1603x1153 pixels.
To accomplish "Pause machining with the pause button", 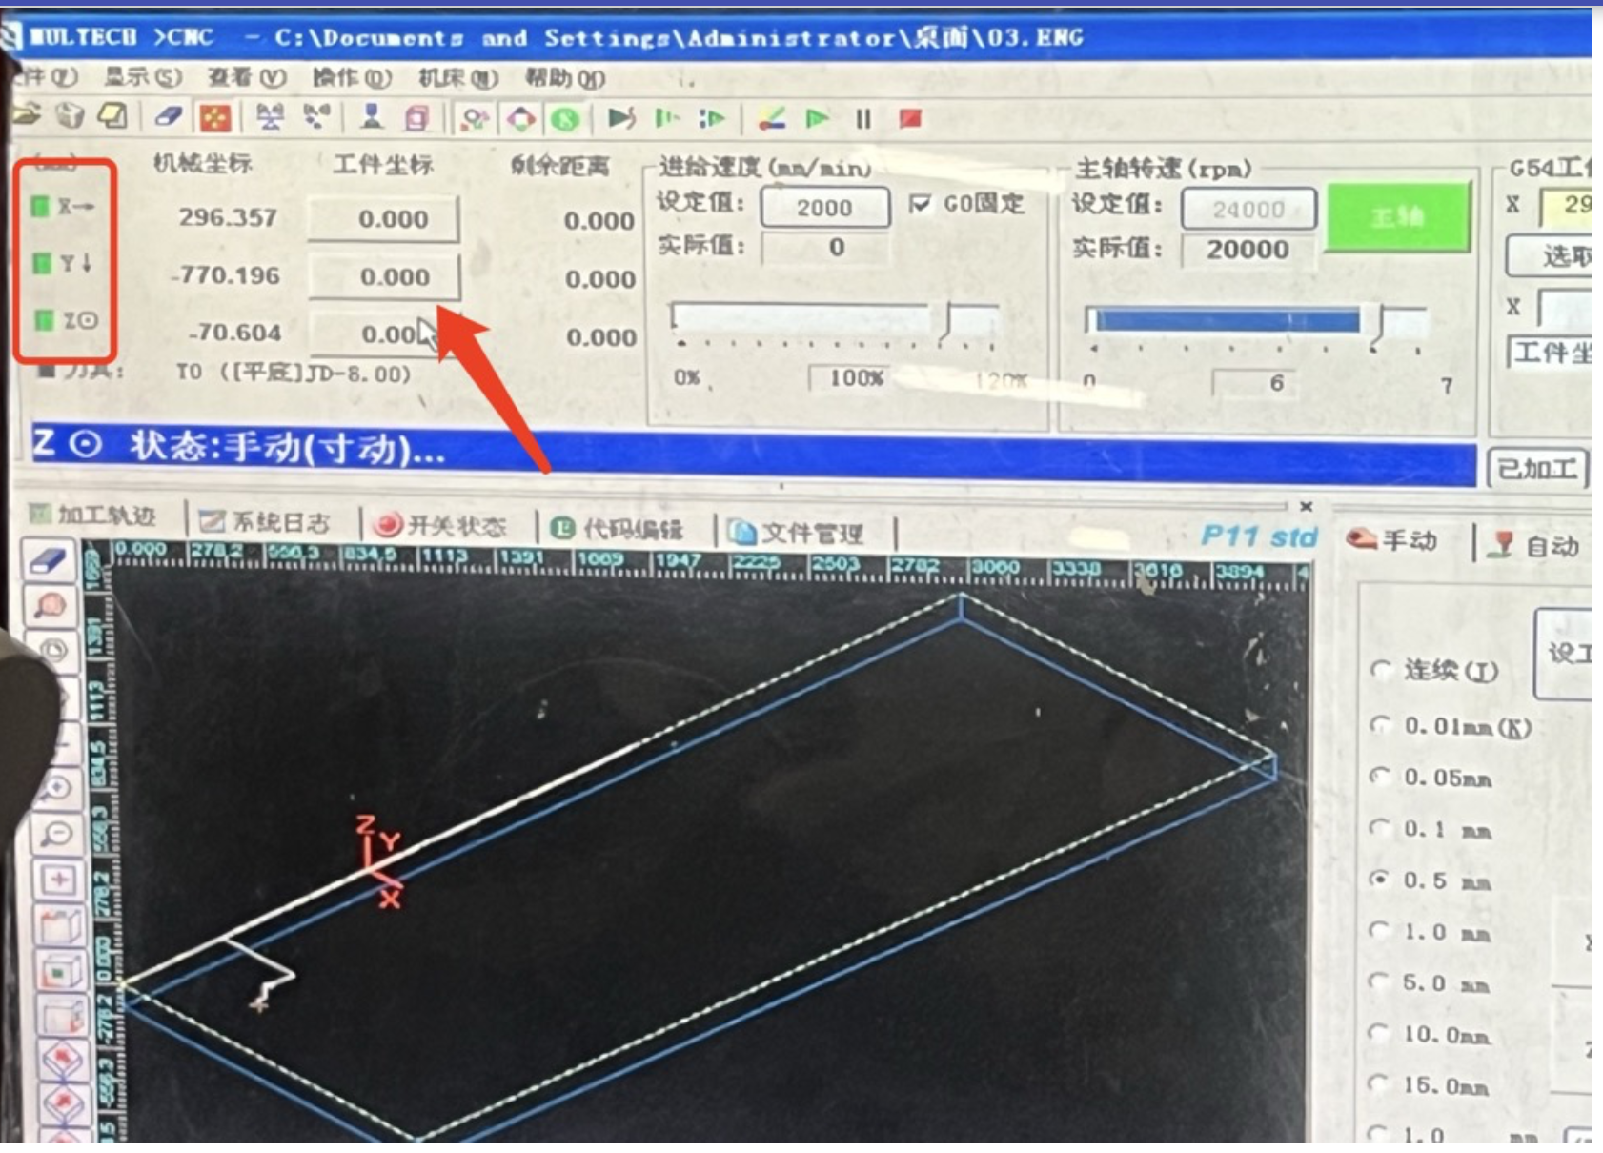I will point(863,119).
